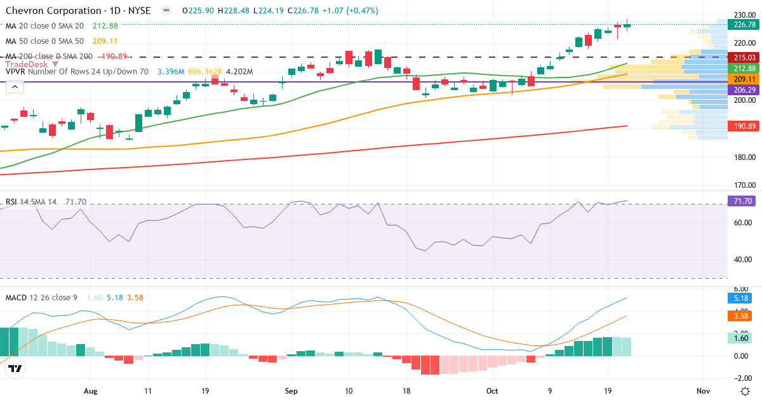Click the +1.07 (+0.47%) change value
Viewport: 762px width, 400px height.
pyautogui.click(x=351, y=11)
